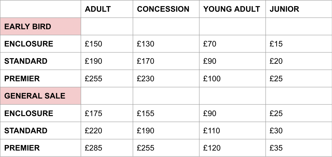Select the pink GENERAL SALE section cell
The image size is (332, 157).
(41, 96)
